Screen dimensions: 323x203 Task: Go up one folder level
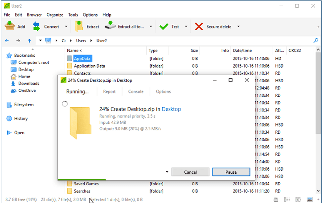(x=29, y=41)
